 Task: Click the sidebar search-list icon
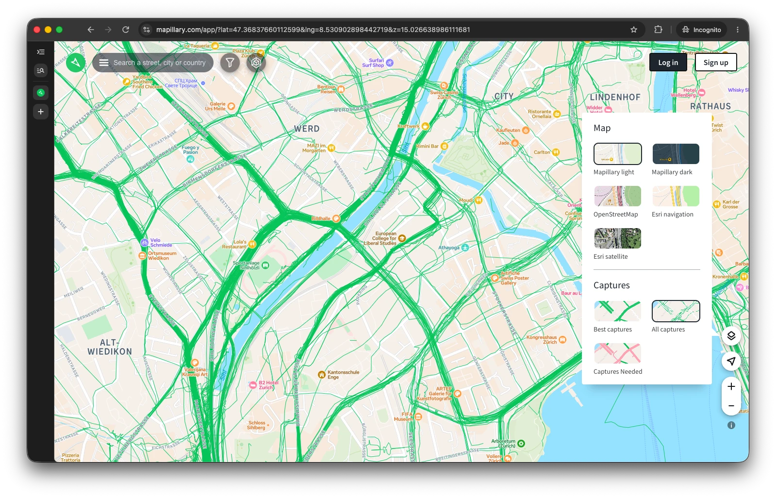coord(41,70)
